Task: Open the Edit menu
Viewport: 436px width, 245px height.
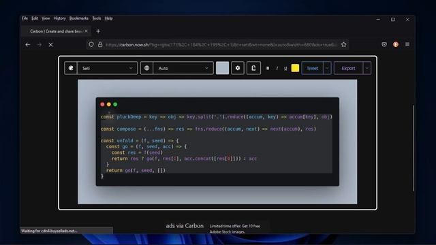Action: point(35,18)
